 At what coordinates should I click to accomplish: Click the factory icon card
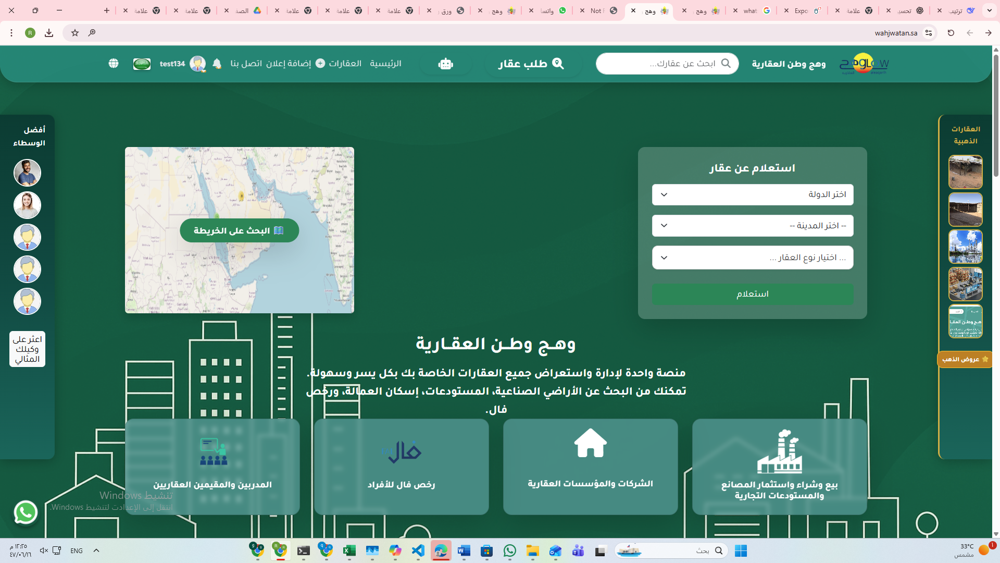(x=779, y=451)
